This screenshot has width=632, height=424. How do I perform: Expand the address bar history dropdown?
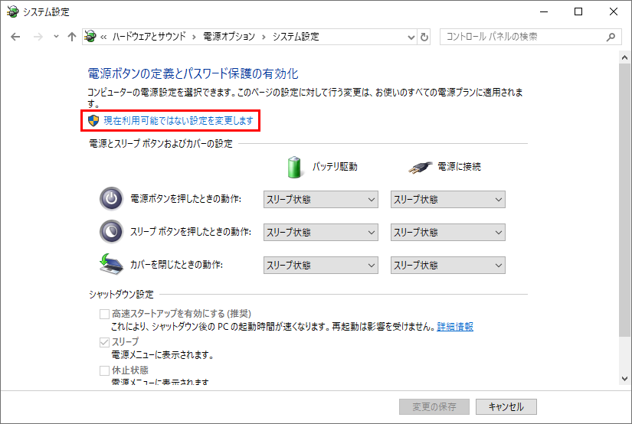click(x=411, y=37)
